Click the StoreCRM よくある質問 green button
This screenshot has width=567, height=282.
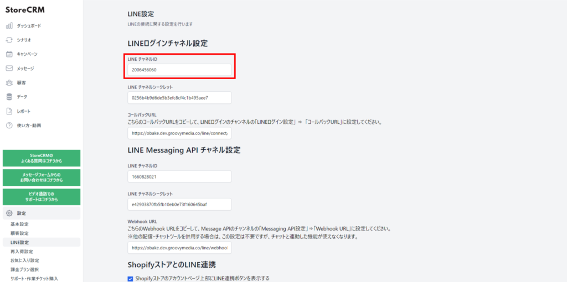pyautogui.click(x=41, y=158)
